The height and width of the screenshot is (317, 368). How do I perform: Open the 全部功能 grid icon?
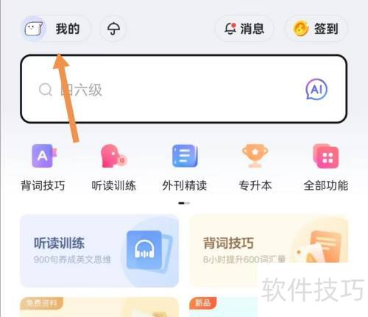pyautogui.click(x=326, y=156)
